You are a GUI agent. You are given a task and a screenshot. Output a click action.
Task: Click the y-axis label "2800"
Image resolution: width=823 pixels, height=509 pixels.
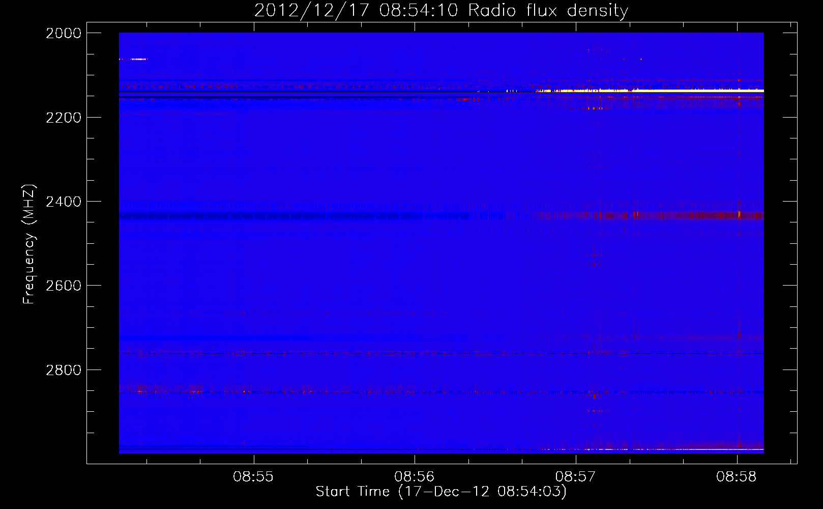tap(64, 370)
